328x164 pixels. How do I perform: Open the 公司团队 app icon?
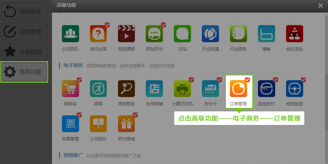[x=70, y=34]
